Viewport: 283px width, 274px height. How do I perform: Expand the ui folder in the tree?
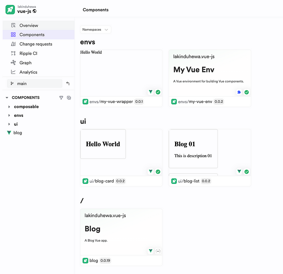coord(9,124)
